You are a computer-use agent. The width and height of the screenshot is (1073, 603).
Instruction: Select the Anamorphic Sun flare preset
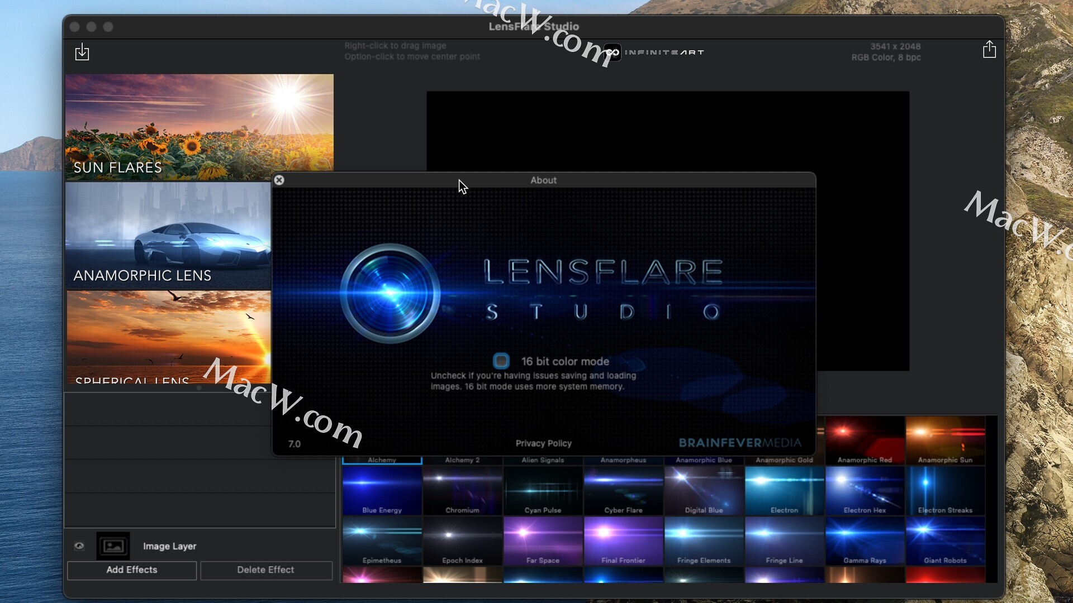coord(945,441)
